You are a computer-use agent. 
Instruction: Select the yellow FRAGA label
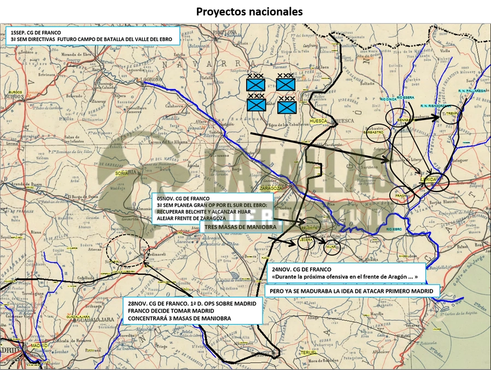pyautogui.click(x=401, y=195)
